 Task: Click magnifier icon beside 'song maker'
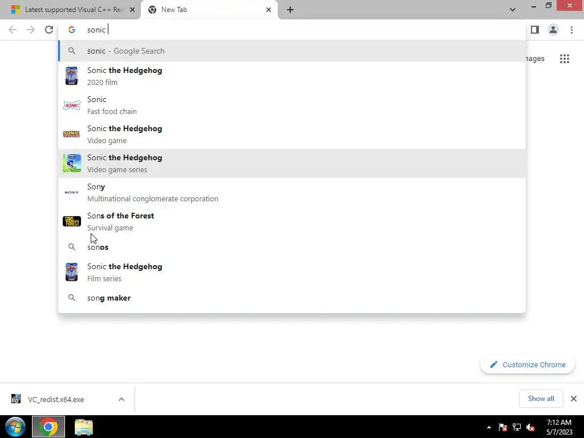(72, 298)
